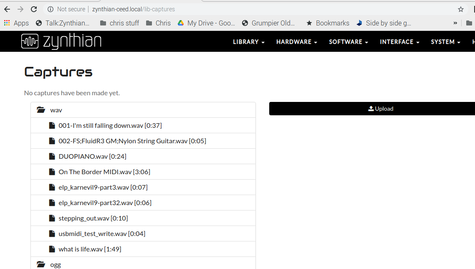Click the Google Apps grid icon
The width and height of the screenshot is (475, 269).
pos(7,23)
